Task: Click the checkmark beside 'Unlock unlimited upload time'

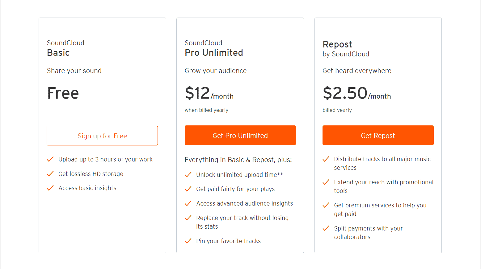Action: [188, 174]
